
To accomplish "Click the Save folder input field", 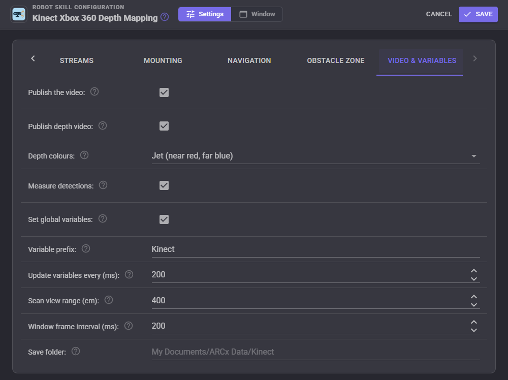I will (315, 352).
